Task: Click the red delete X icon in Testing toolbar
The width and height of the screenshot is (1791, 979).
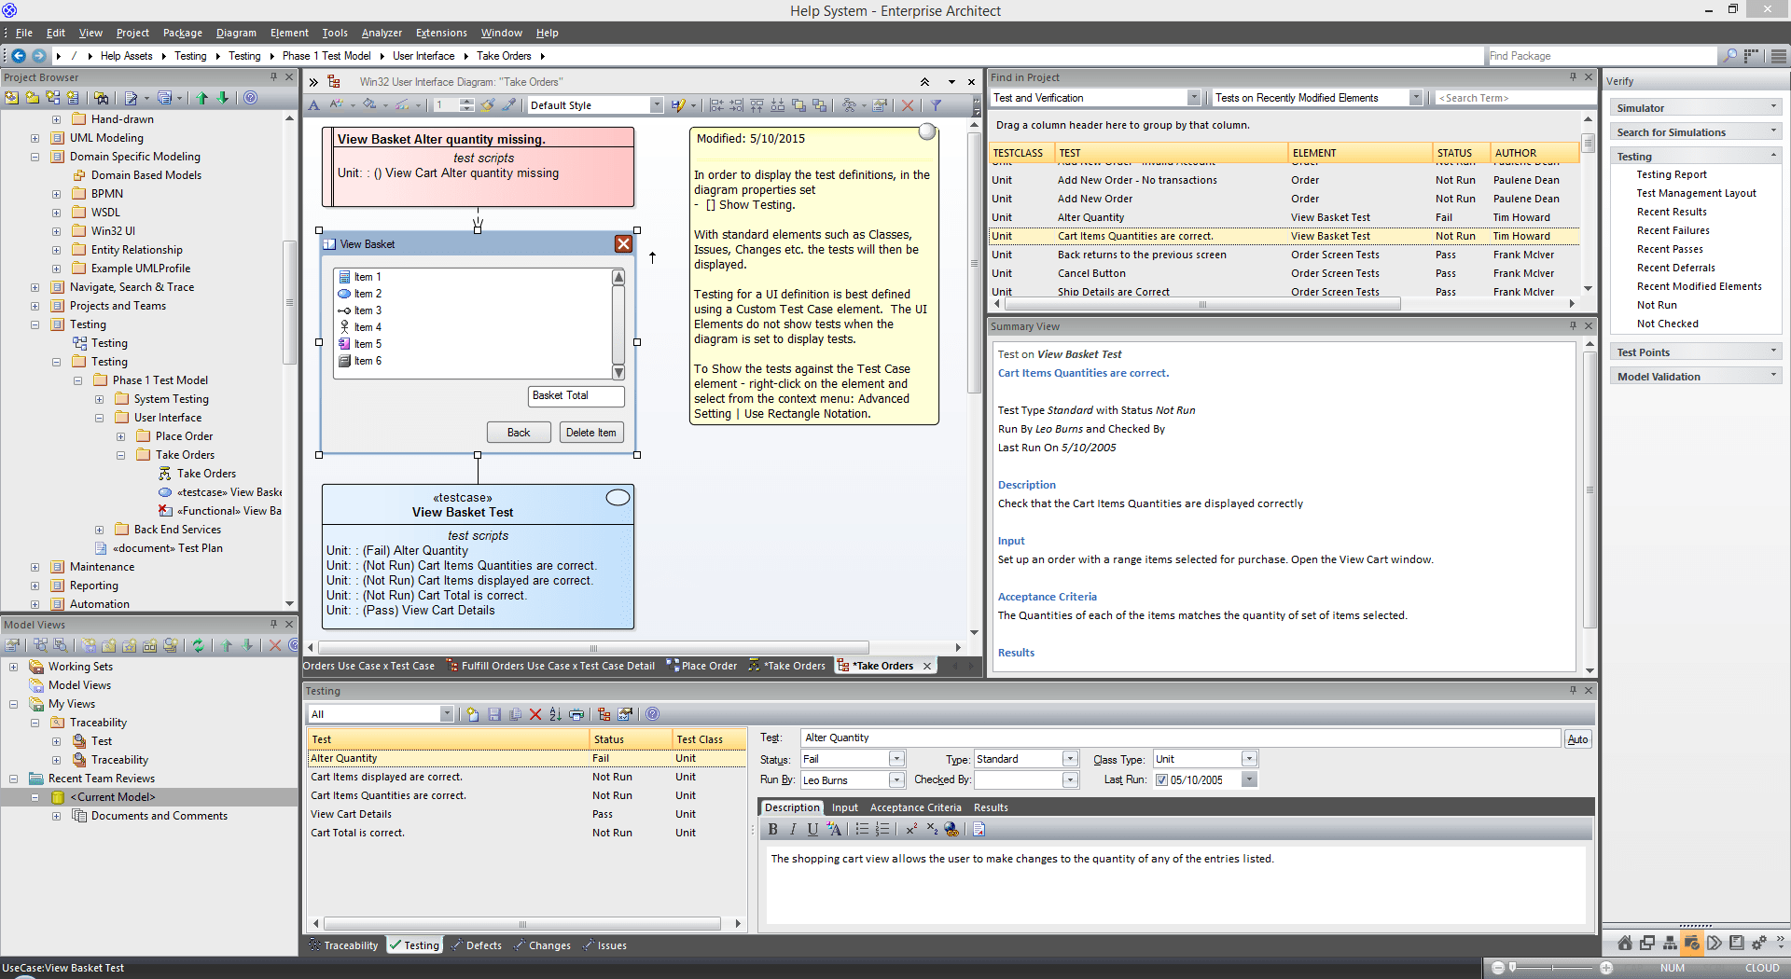Action: click(x=535, y=714)
